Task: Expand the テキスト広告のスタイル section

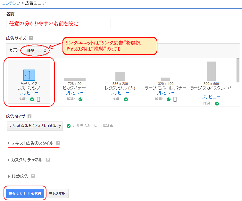Action: pyautogui.click(x=32, y=143)
